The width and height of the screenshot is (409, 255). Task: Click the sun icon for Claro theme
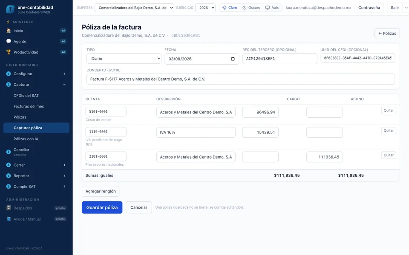point(225,8)
